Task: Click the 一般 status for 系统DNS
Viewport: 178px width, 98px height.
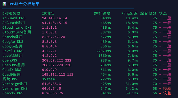Action: [x=167, y=79]
